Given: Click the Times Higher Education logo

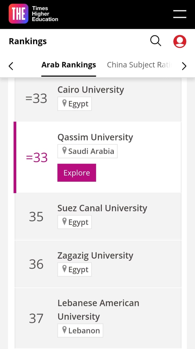Looking at the screenshot, I should tap(33, 14).
